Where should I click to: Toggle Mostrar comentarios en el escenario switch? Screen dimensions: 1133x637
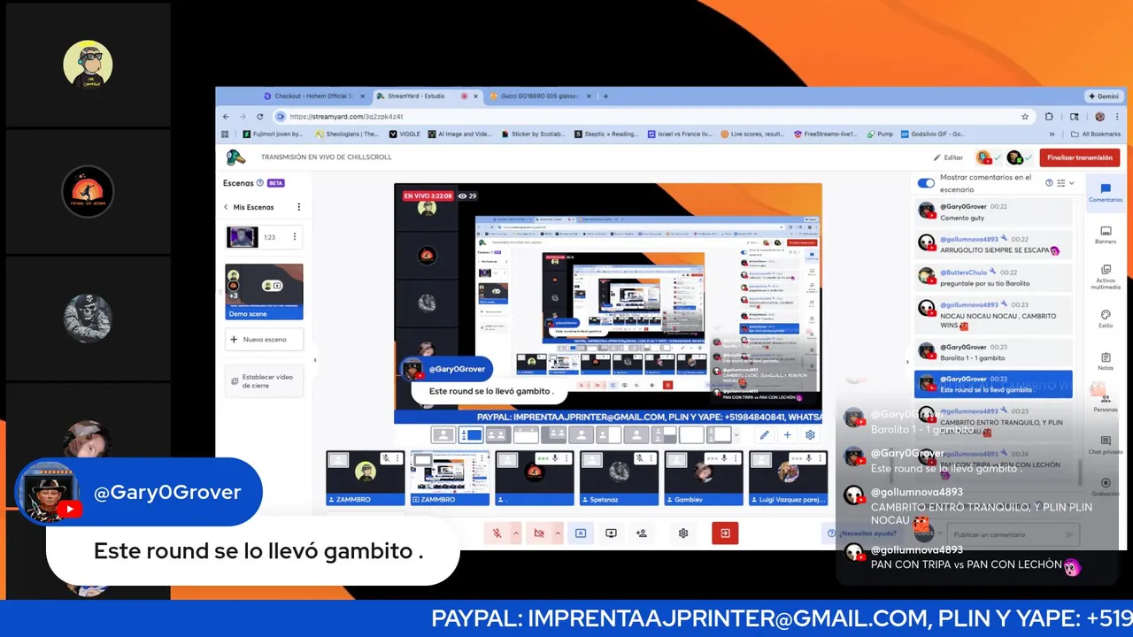point(926,183)
